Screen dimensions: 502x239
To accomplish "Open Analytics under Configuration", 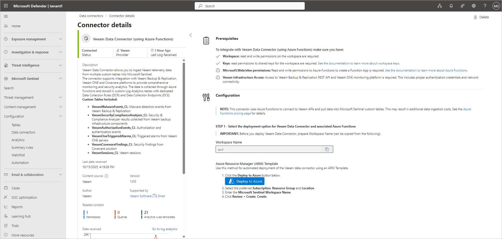I will 18,140.
